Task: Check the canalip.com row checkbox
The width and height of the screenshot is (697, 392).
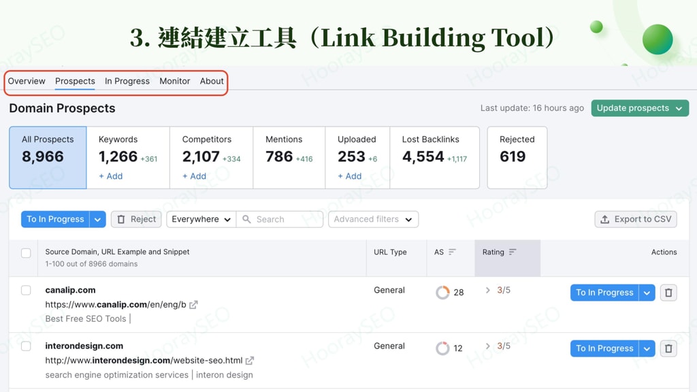Action: pyautogui.click(x=26, y=290)
